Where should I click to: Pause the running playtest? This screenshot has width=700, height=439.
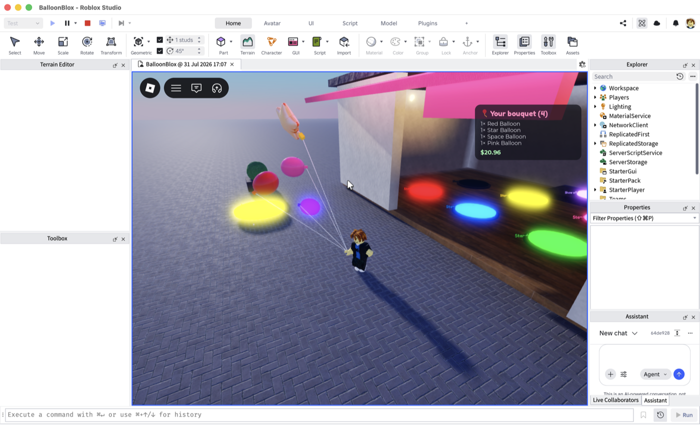(67, 23)
